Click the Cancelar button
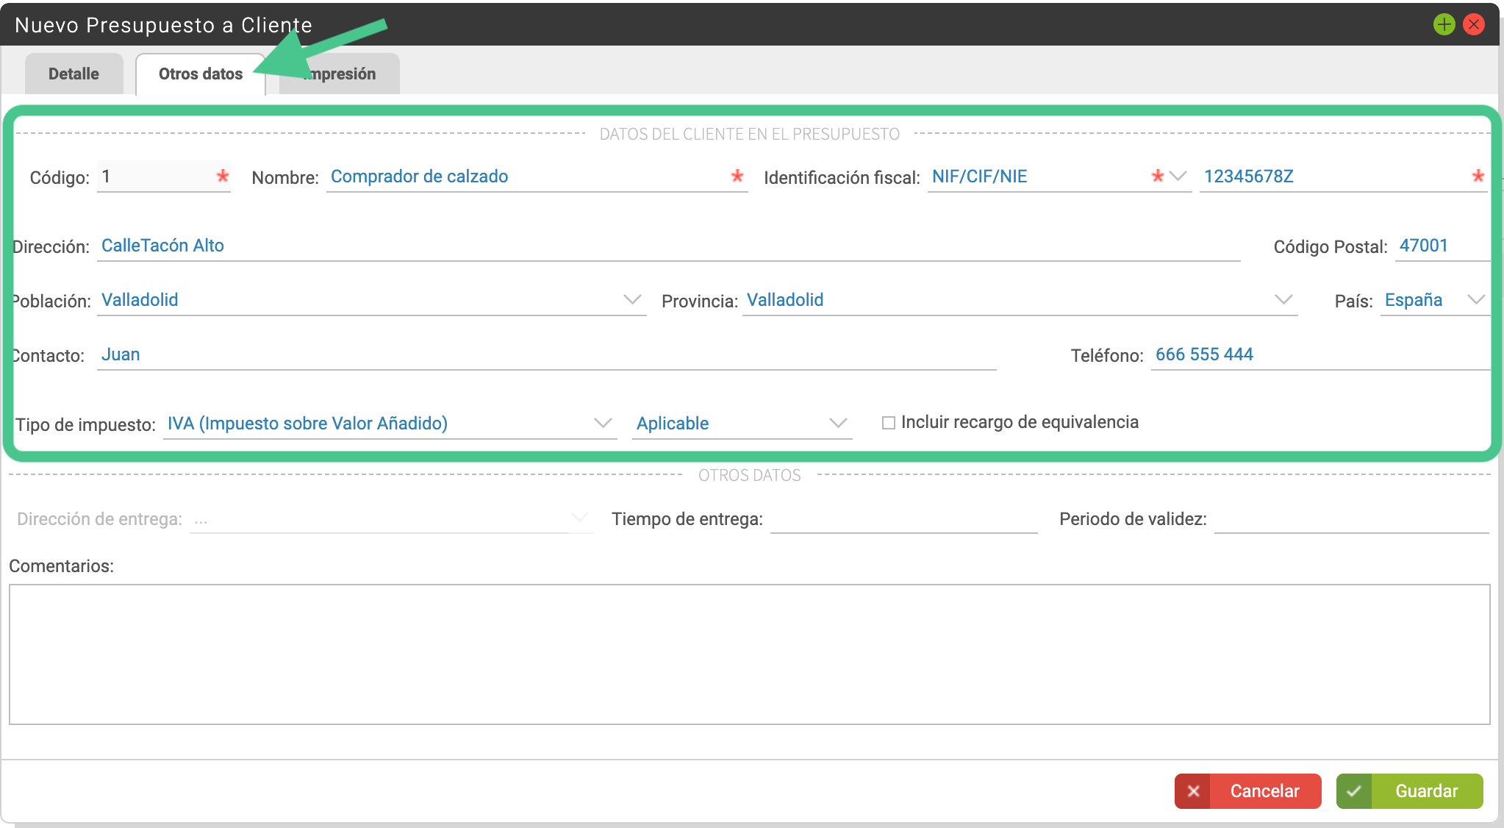 [x=1248, y=791]
